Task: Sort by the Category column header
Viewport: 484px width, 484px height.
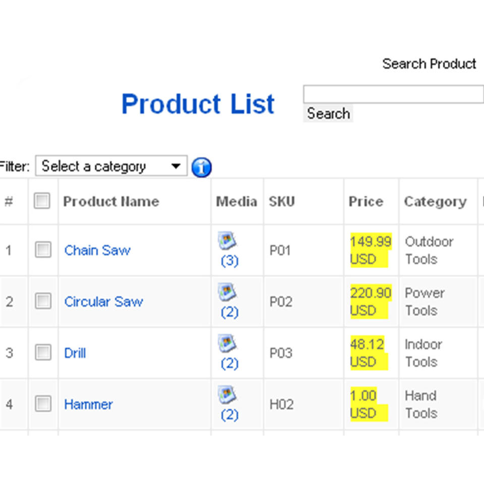Action: coord(435,202)
